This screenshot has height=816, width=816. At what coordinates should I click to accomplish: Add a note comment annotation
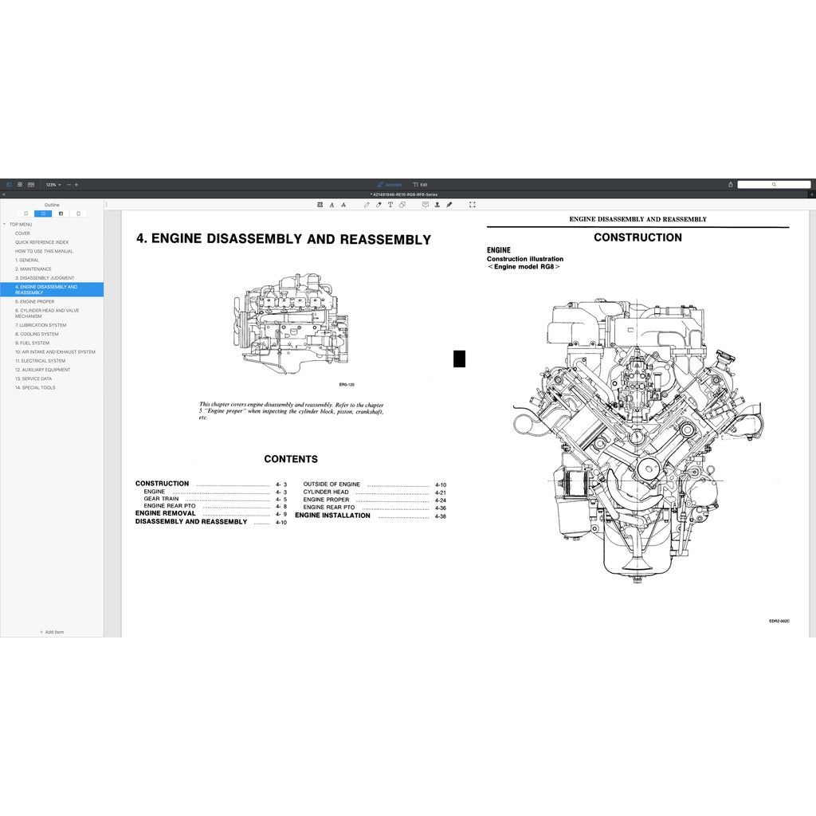[x=426, y=205]
